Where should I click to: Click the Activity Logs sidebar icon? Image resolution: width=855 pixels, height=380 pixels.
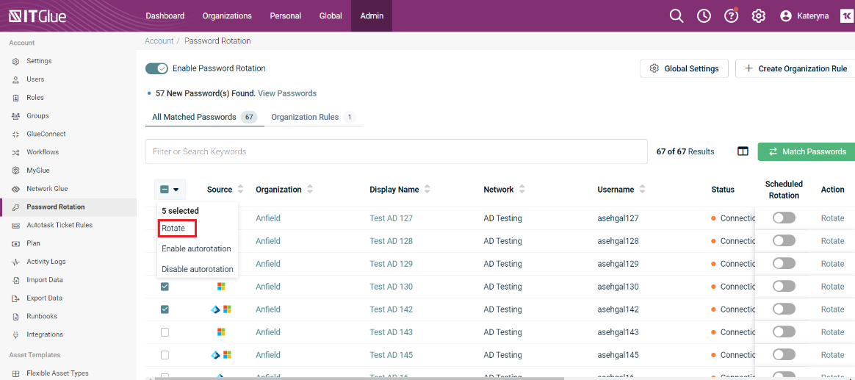click(16, 262)
